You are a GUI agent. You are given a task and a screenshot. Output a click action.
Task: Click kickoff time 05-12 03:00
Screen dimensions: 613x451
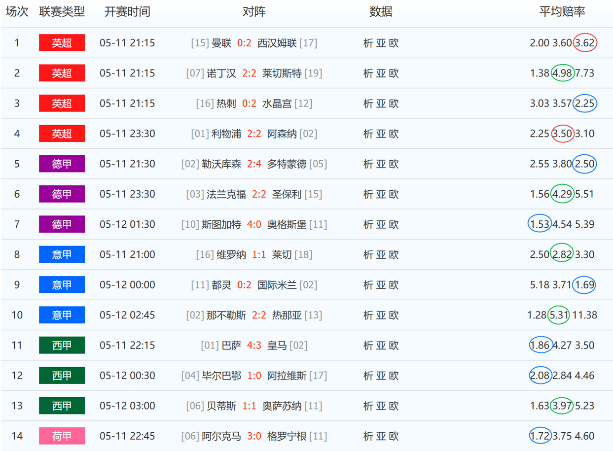click(x=127, y=406)
